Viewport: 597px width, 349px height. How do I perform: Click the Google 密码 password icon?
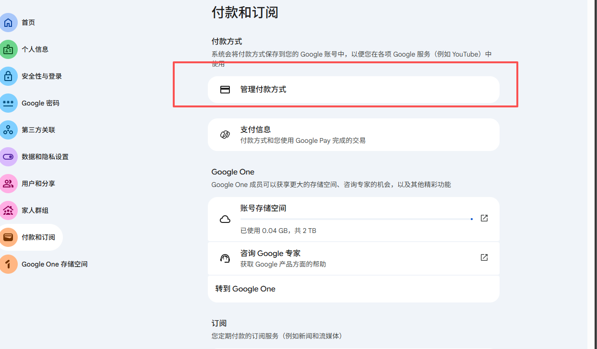tap(8, 103)
